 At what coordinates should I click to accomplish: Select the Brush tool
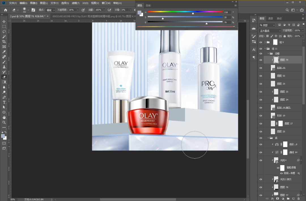coord(4,62)
